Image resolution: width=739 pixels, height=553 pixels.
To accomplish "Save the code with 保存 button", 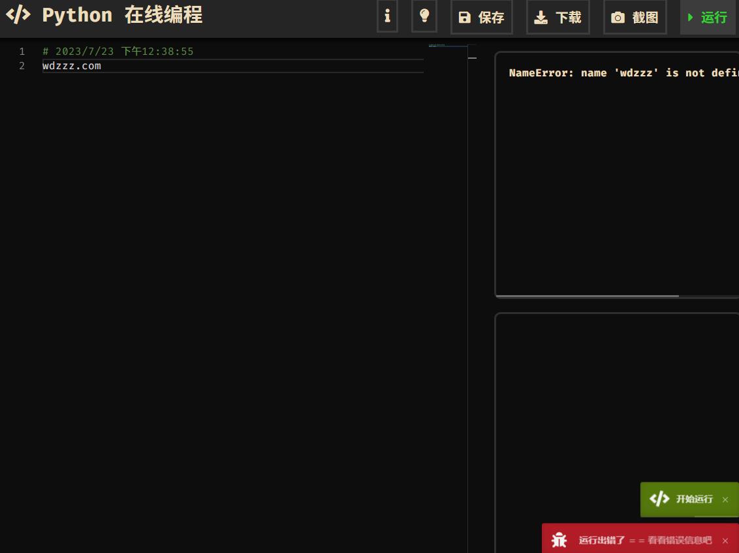I will [x=482, y=18].
